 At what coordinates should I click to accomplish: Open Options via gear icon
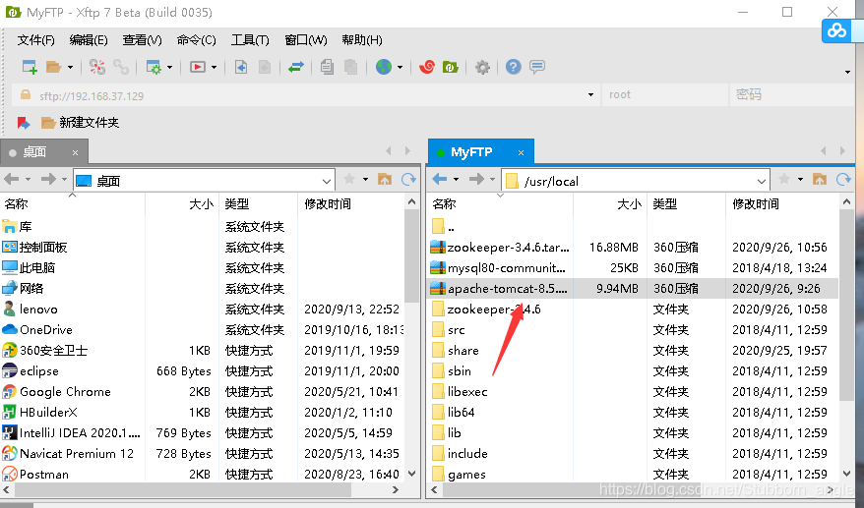(x=482, y=67)
